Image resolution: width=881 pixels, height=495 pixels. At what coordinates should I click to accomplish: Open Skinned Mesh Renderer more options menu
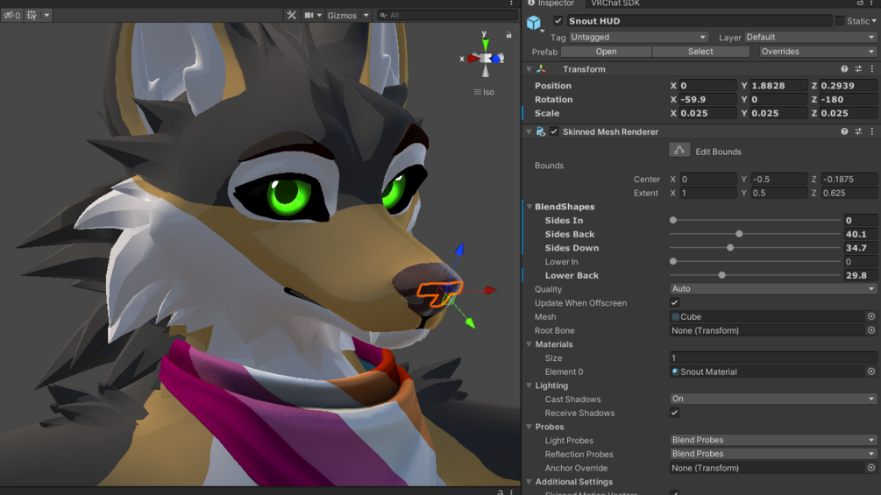click(872, 132)
